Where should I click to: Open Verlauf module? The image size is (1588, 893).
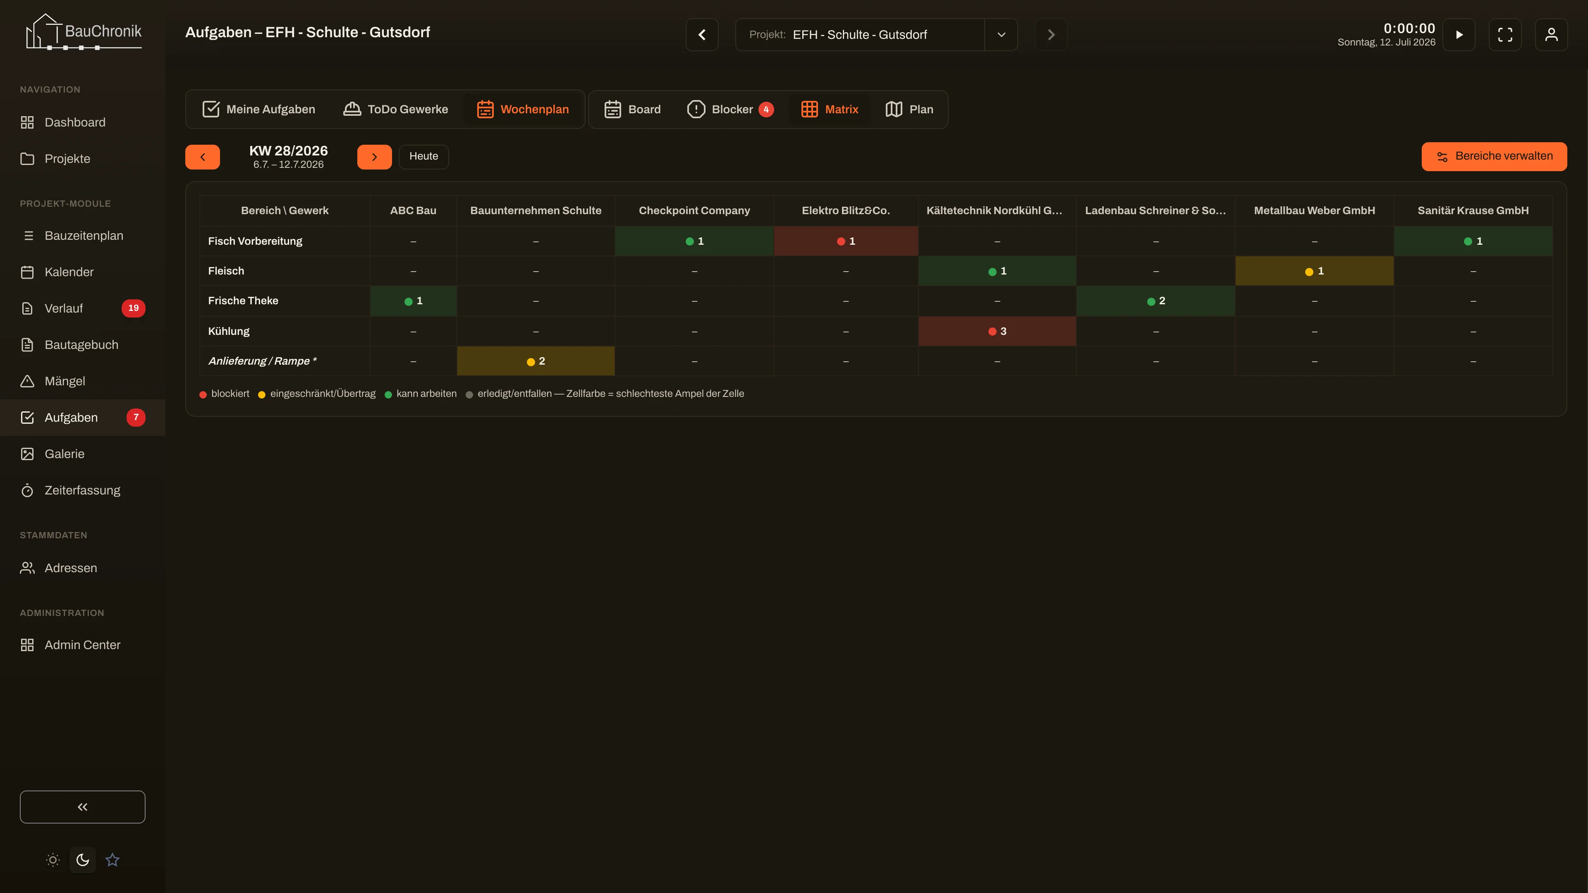pyautogui.click(x=83, y=308)
